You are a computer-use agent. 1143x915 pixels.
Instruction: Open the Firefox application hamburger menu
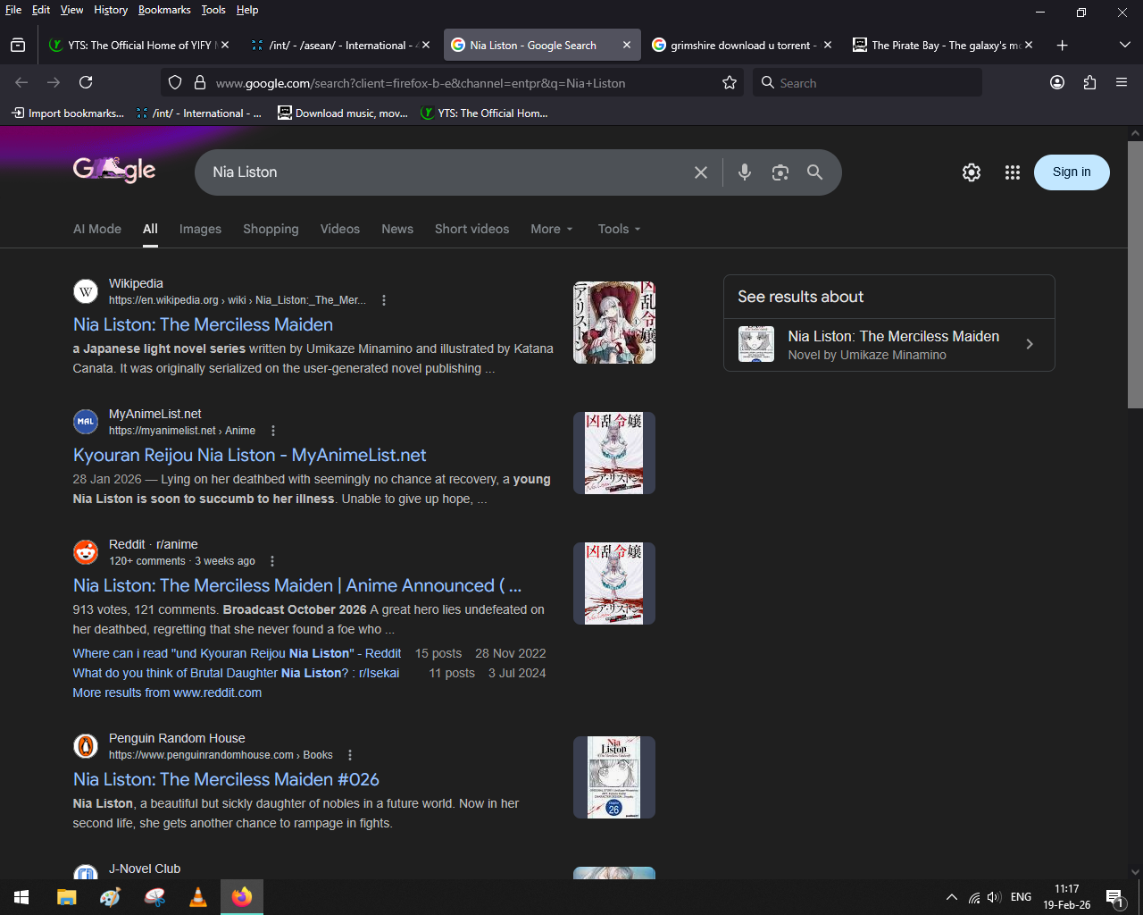pyautogui.click(x=1122, y=82)
